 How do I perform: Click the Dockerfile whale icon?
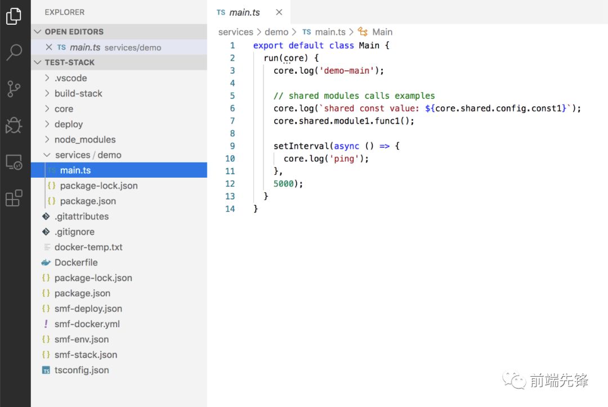pyautogui.click(x=46, y=263)
